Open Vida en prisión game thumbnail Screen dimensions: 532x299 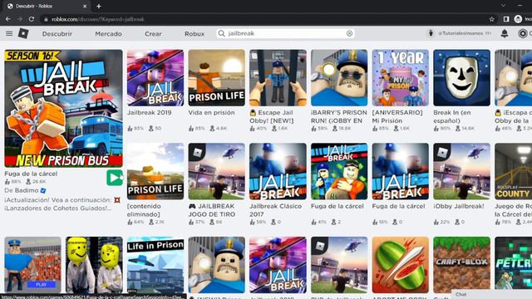pyautogui.click(x=216, y=77)
